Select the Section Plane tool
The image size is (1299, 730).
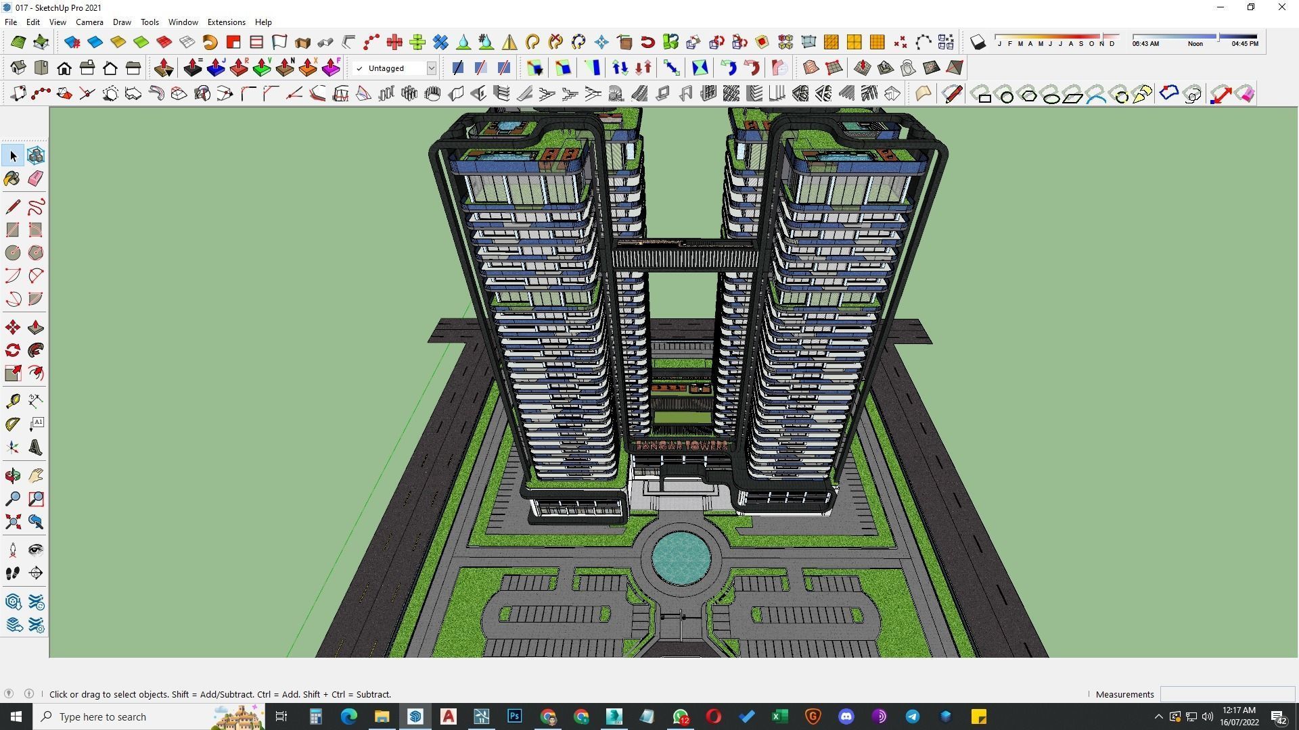pos(36,573)
